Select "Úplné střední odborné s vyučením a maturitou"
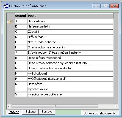Screen dimensions: 122x118 [x=70, y=63]
